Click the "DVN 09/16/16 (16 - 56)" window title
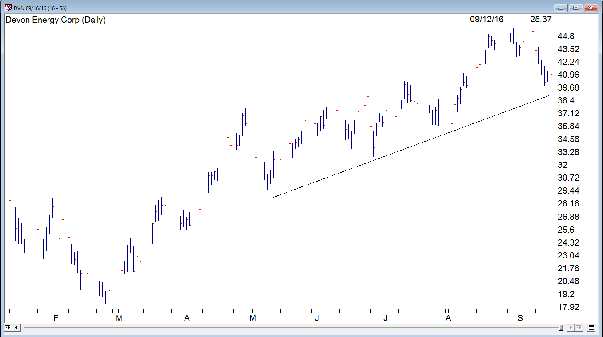603x337 pixels. pos(40,8)
